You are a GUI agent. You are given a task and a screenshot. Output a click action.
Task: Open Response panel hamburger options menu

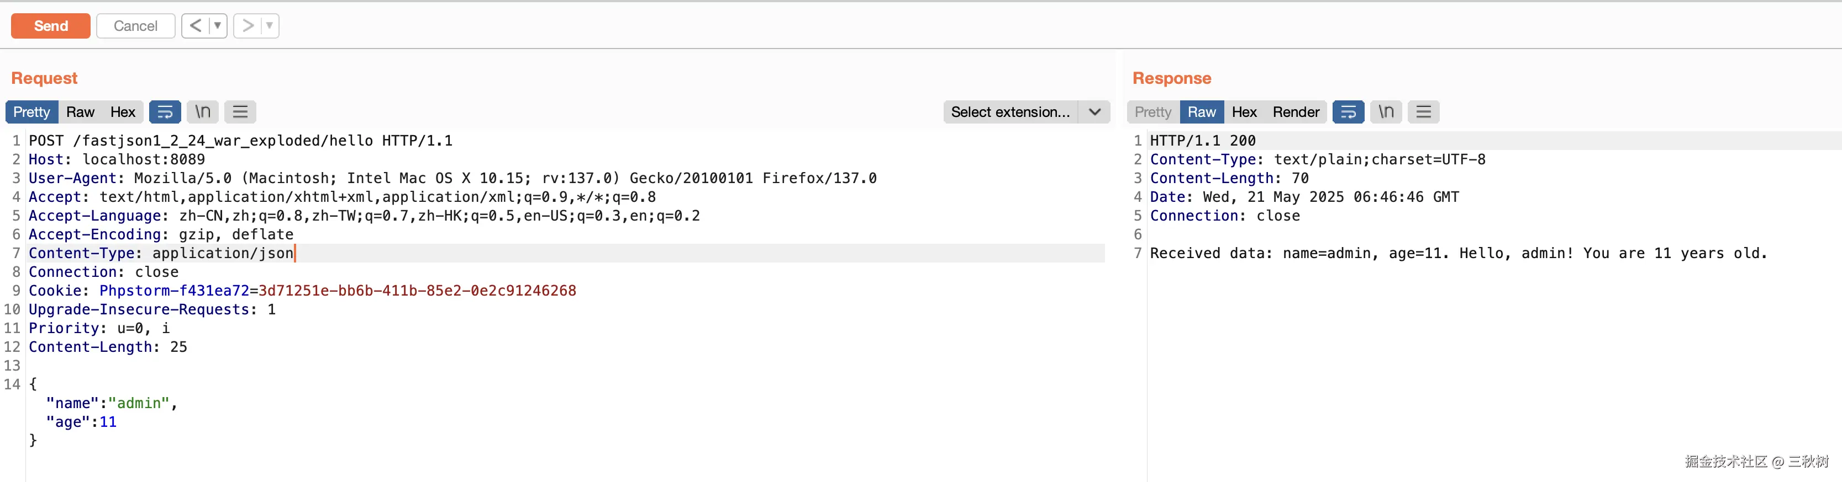tap(1423, 112)
